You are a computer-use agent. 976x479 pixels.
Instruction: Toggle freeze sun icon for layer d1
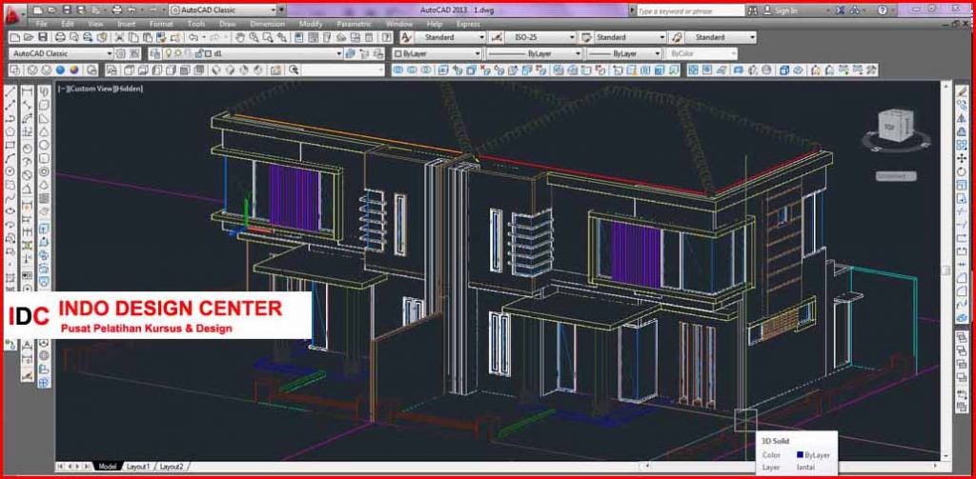pos(178,54)
